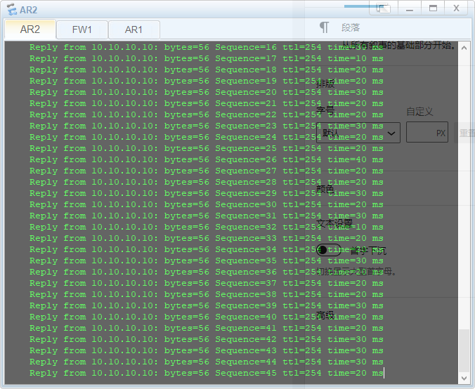The width and height of the screenshot is (475, 389).
Task: Select the 段落 label next to the pilcrow
Action: (351, 28)
